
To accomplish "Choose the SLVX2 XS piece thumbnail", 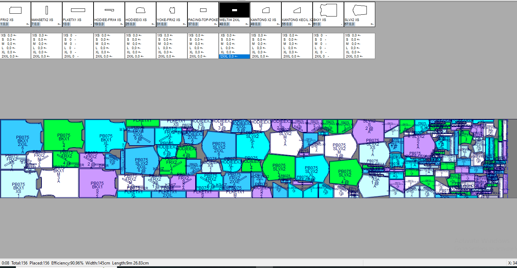I will (359, 10).
